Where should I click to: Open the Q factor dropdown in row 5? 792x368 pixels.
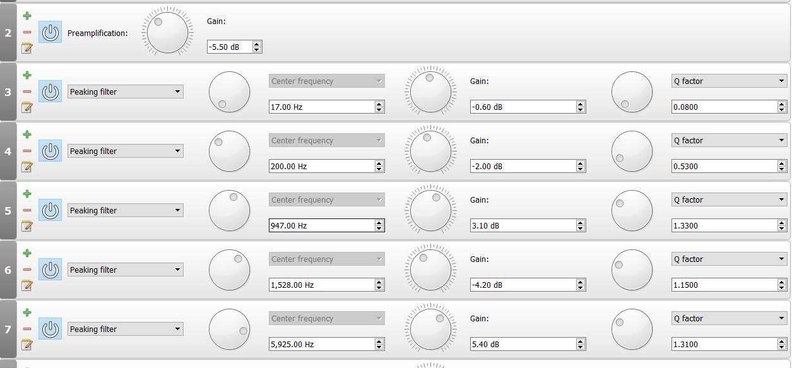(730, 199)
